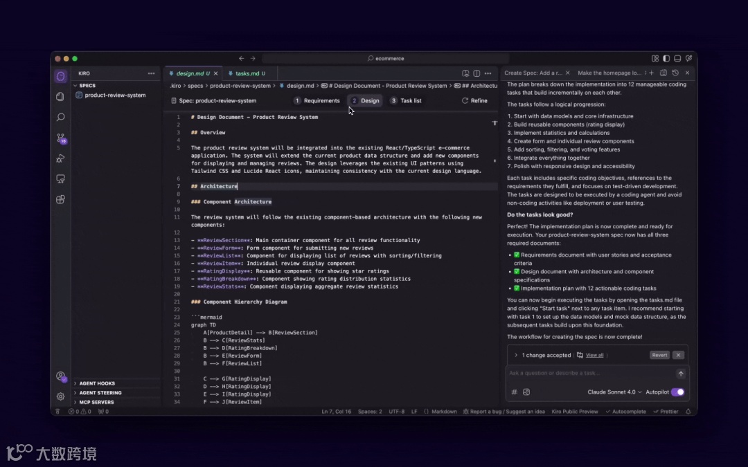Open the View all changes link

594,356
